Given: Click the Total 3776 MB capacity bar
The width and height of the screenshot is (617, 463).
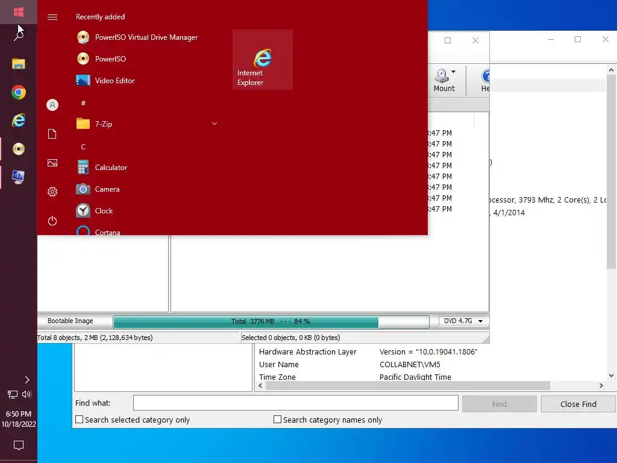Looking at the screenshot, I should click(x=271, y=322).
